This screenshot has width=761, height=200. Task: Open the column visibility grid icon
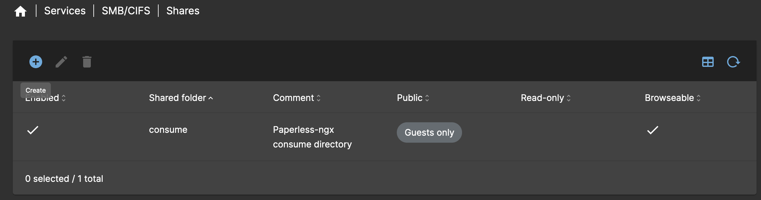tap(708, 62)
